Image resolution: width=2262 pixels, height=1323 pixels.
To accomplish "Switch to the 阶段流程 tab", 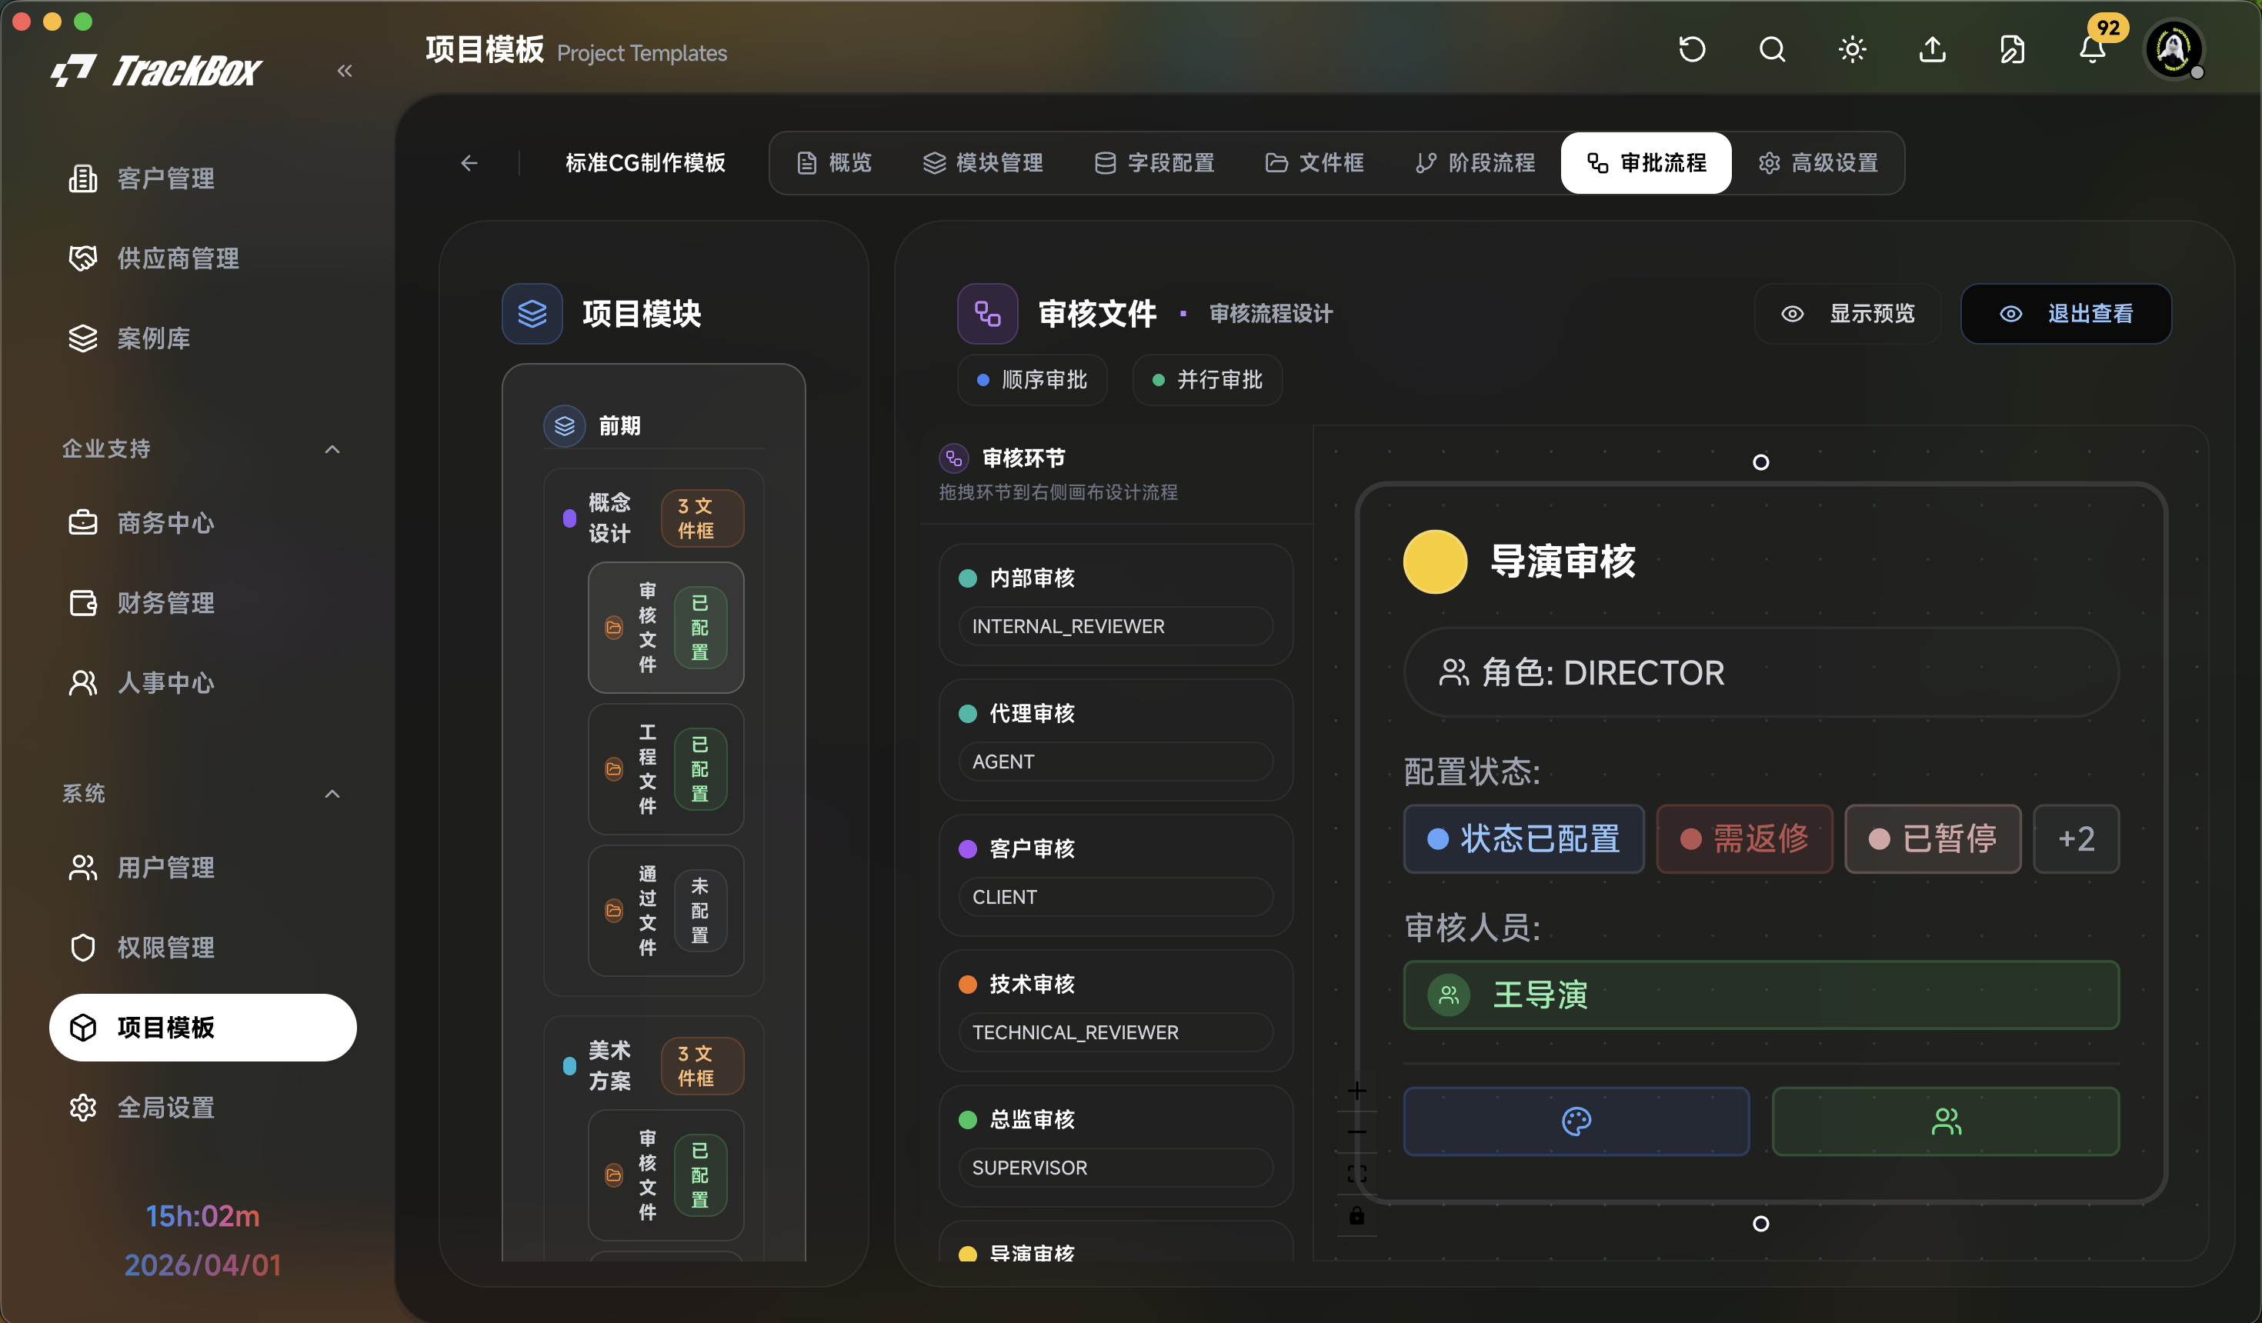I will pos(1475,162).
